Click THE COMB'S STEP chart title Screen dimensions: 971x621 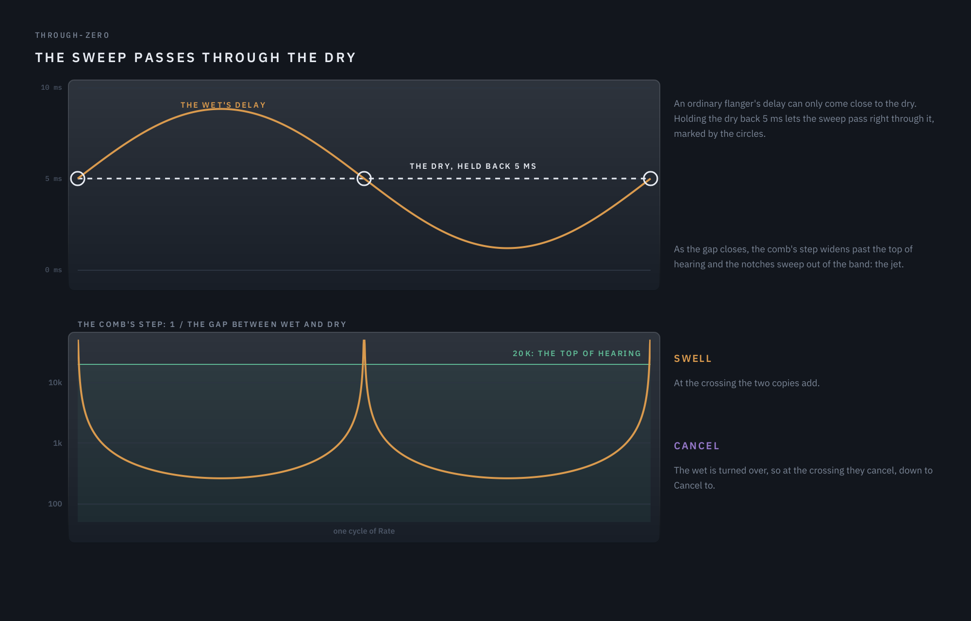point(212,324)
